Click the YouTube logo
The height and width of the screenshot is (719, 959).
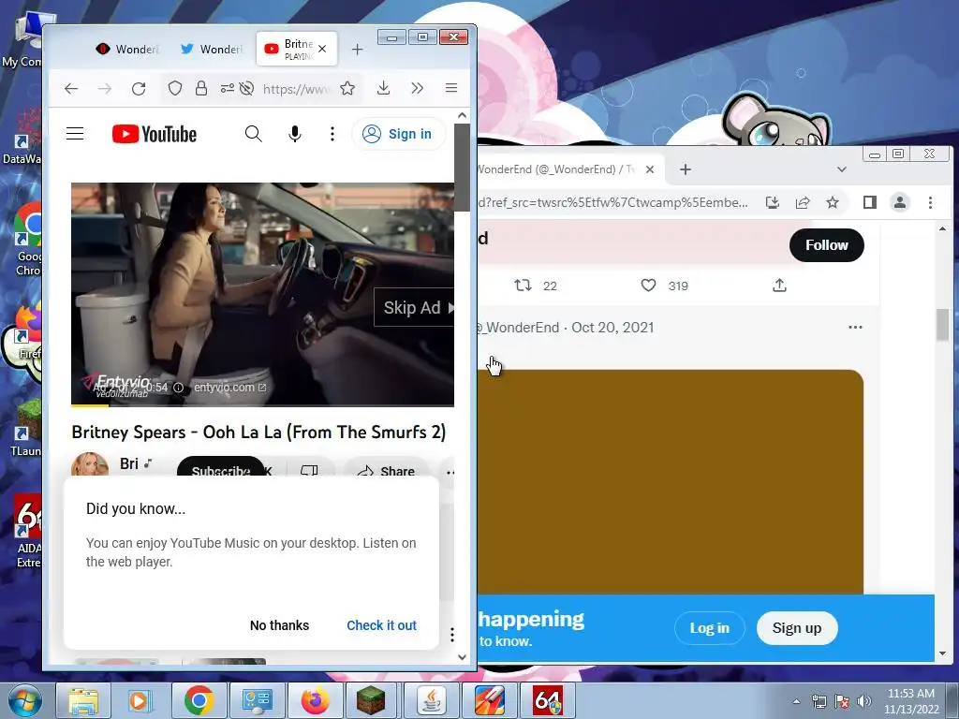pos(155,134)
